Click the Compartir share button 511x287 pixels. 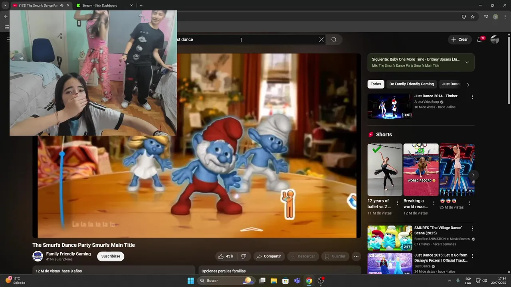tap(269, 256)
